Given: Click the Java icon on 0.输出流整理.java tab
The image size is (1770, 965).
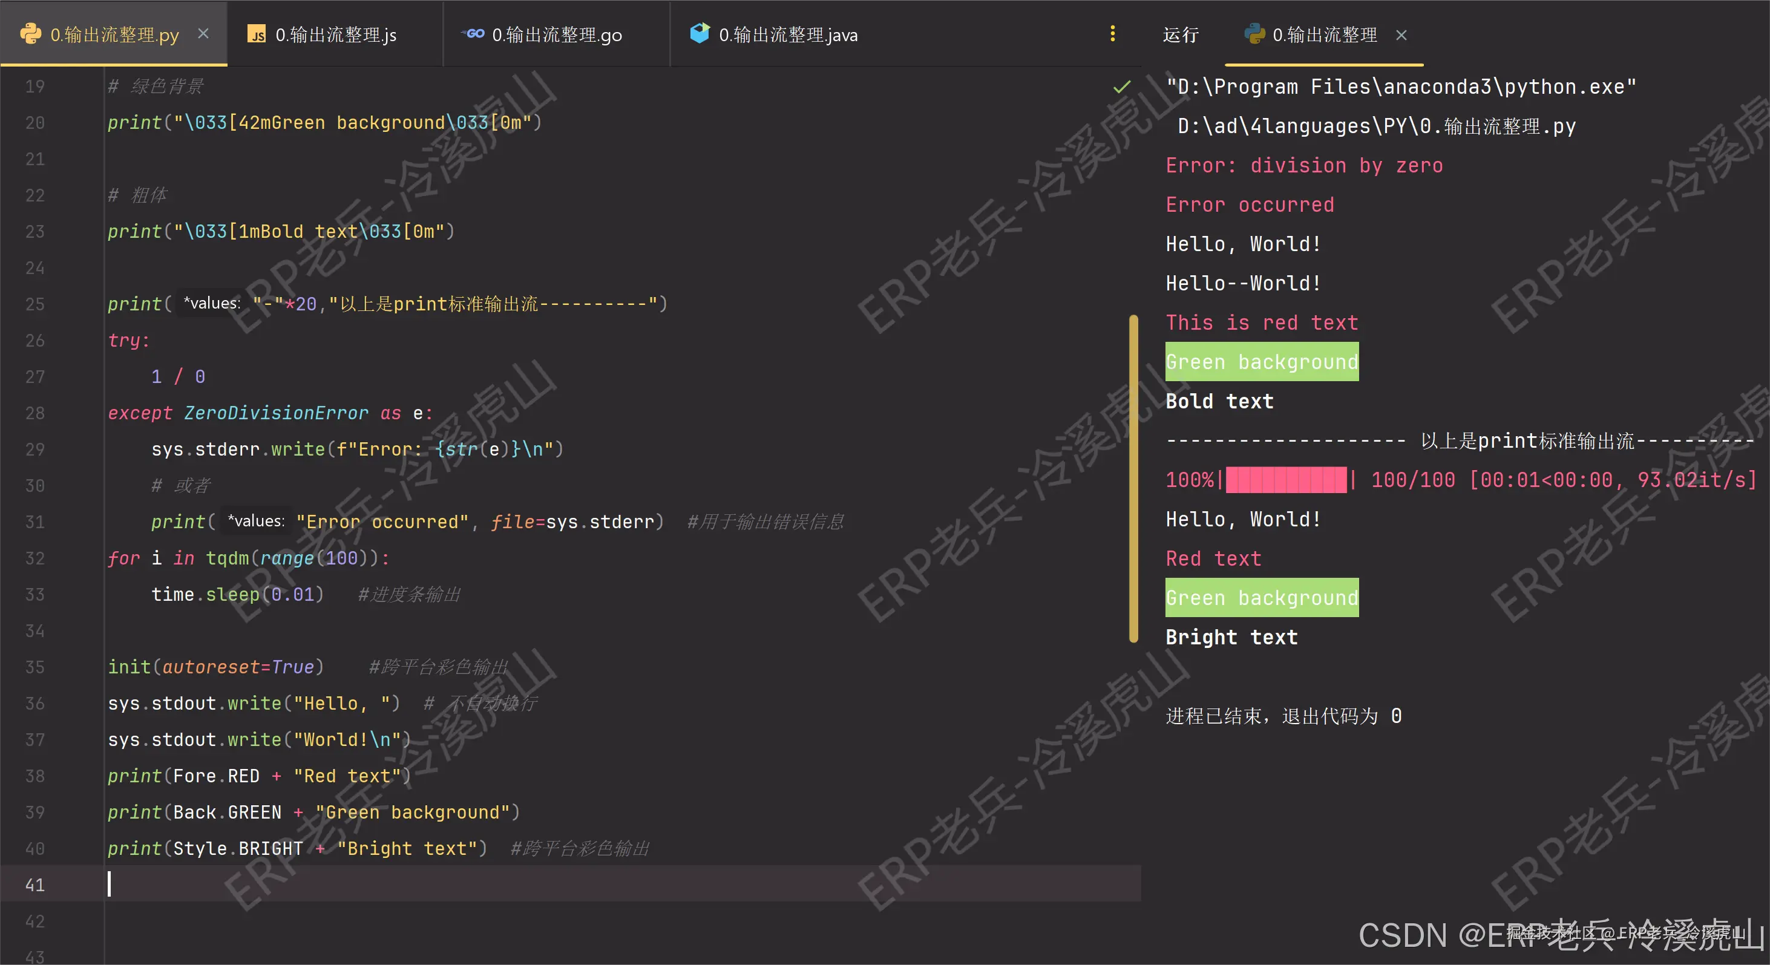Looking at the screenshot, I should click(700, 34).
